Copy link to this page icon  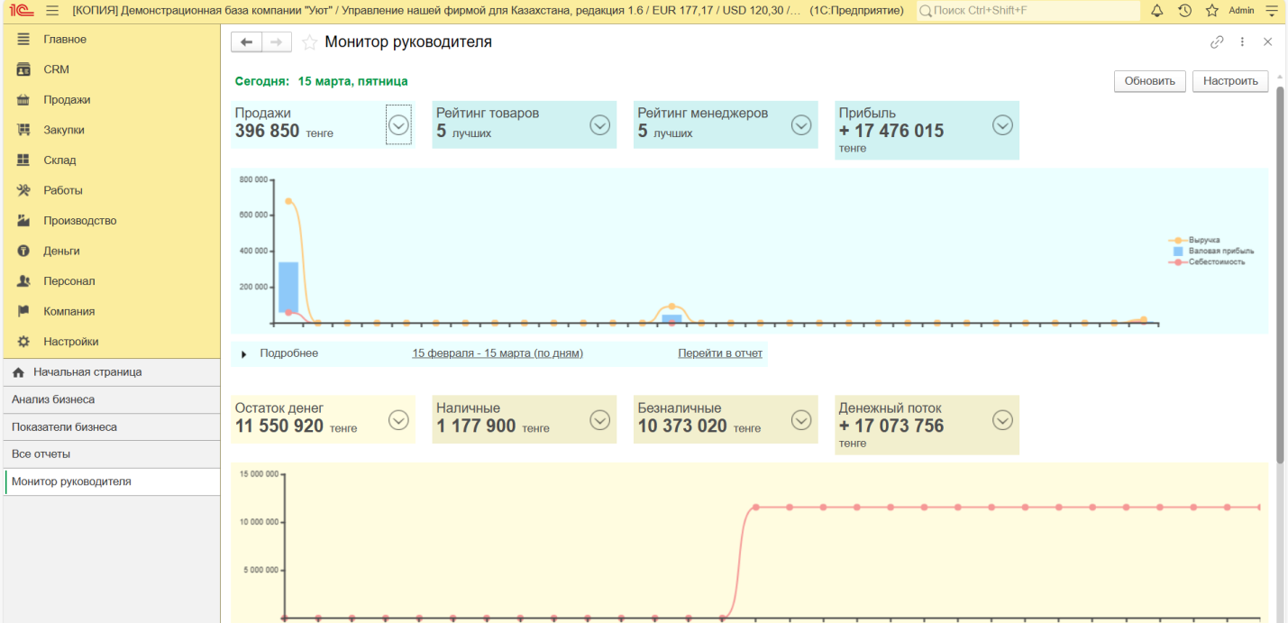click(x=1217, y=42)
